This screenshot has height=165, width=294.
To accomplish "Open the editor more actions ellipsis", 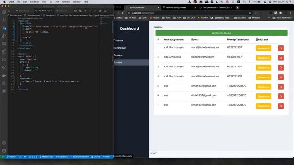I will [110, 11].
